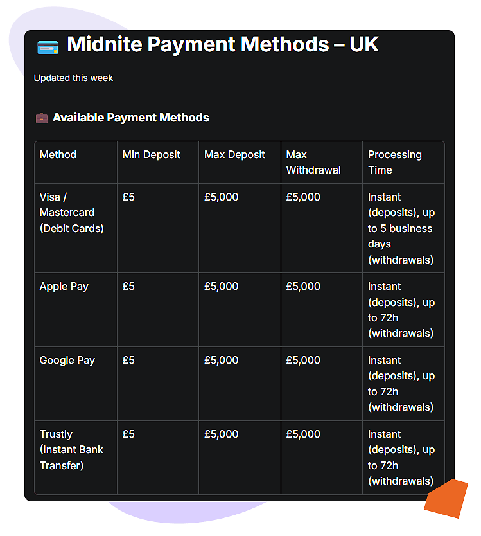Select the Updated this week text

click(x=73, y=78)
